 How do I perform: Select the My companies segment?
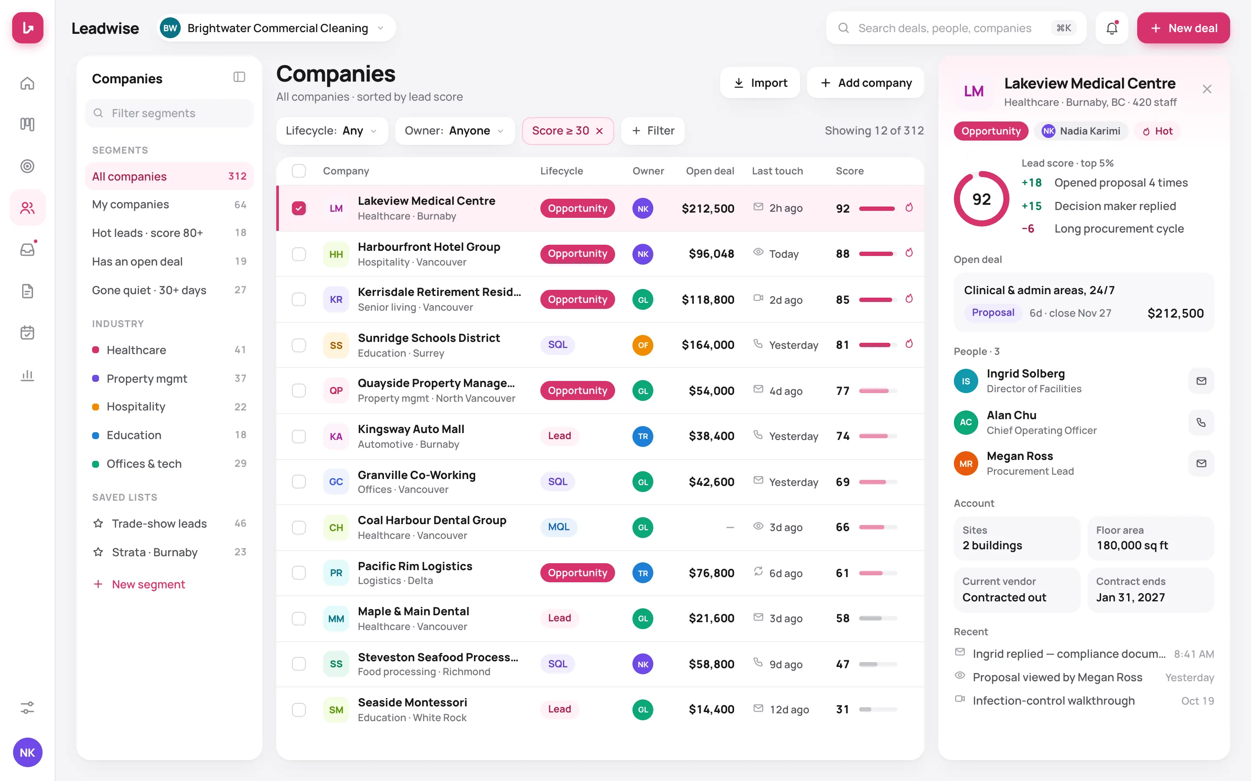coord(169,204)
